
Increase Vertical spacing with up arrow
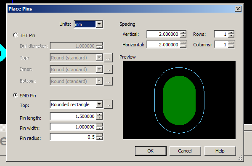coord(183,32)
